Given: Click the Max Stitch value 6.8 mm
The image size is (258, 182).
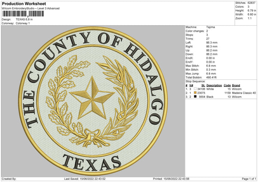Looking at the screenshot, I should pos(211,66).
